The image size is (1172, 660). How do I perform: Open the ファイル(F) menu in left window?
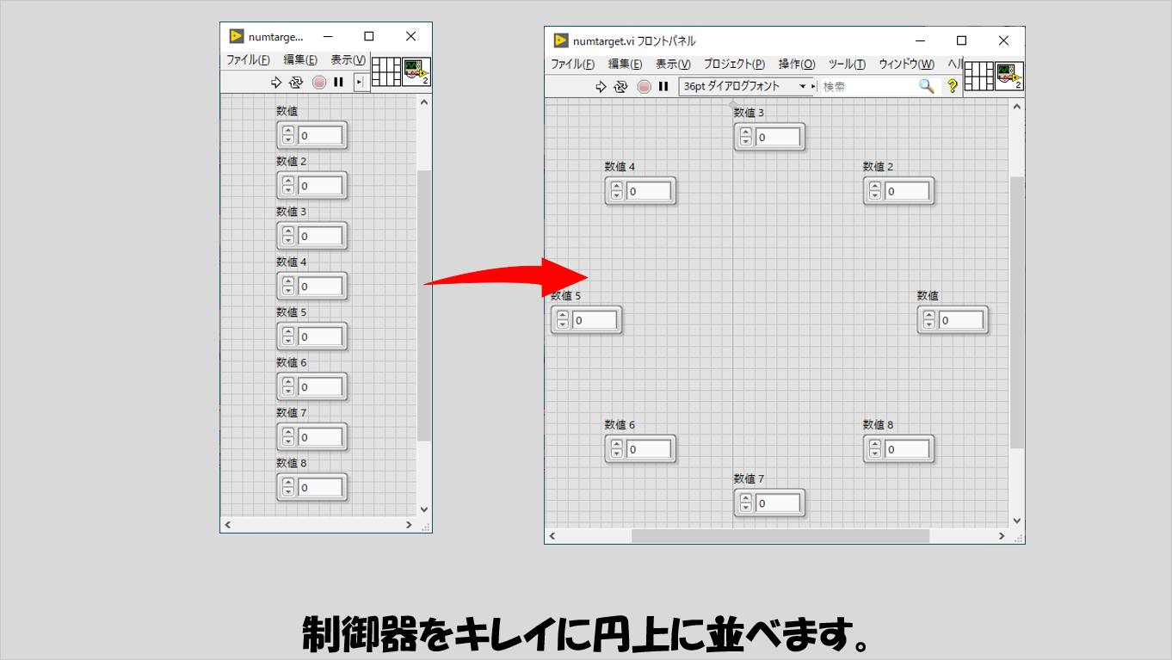click(x=248, y=60)
